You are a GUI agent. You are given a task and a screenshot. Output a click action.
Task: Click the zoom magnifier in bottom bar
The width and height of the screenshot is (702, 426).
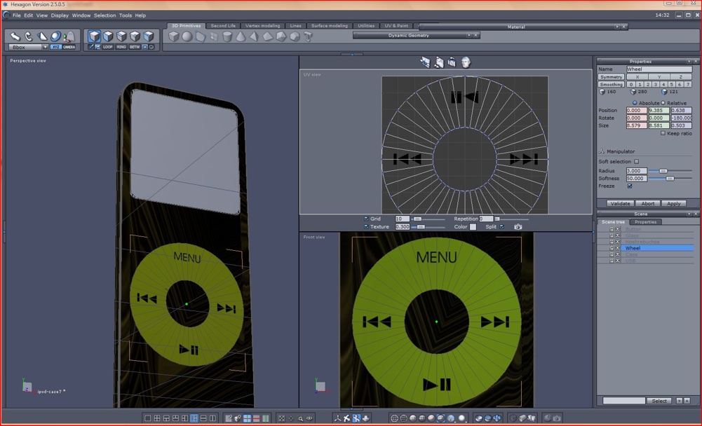click(300, 418)
